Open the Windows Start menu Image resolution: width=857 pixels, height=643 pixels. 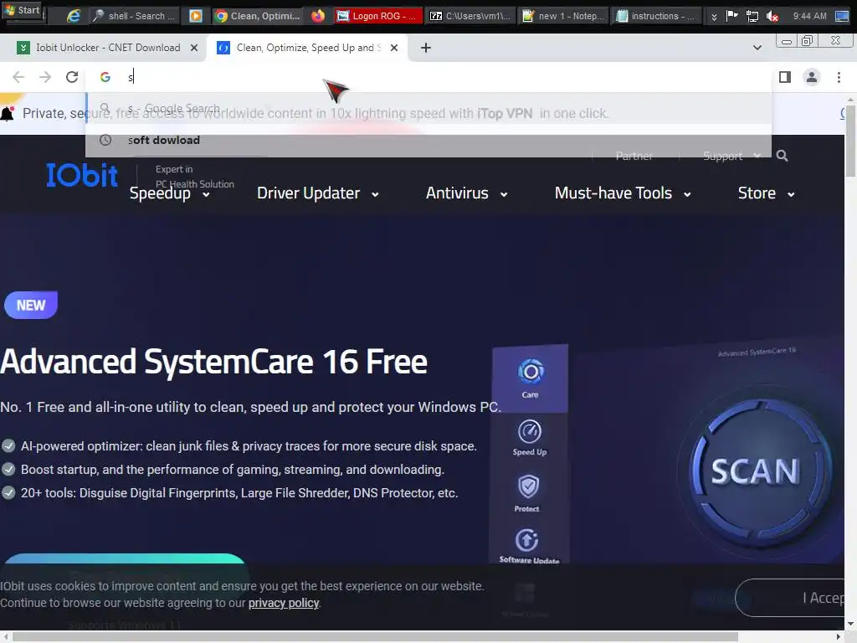click(x=23, y=10)
